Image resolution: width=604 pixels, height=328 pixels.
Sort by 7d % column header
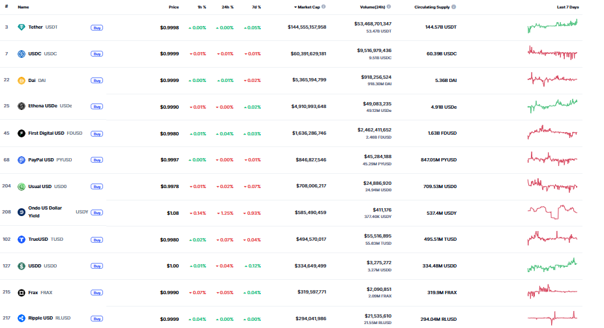(256, 7)
